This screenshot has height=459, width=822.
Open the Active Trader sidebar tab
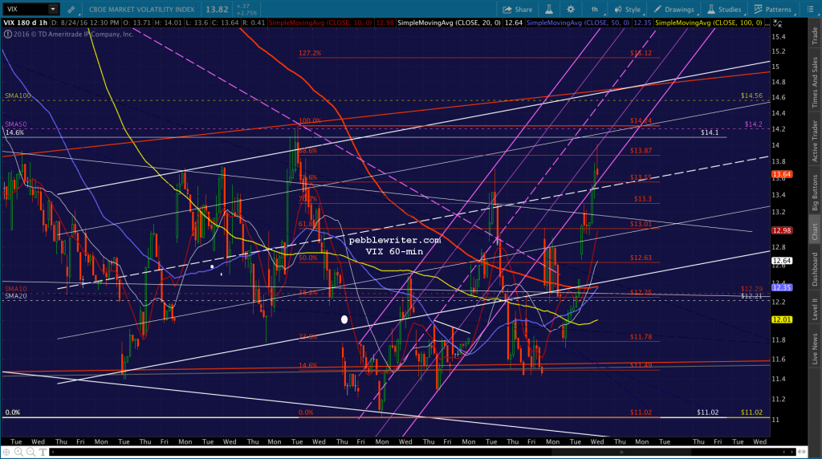[815, 141]
